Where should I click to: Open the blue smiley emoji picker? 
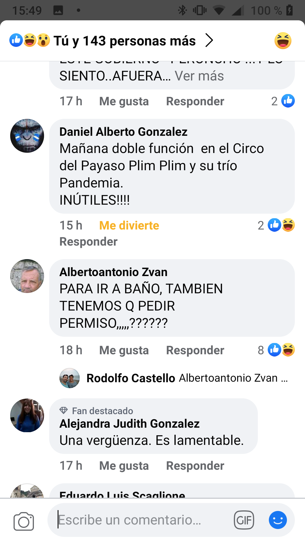tap(278, 520)
